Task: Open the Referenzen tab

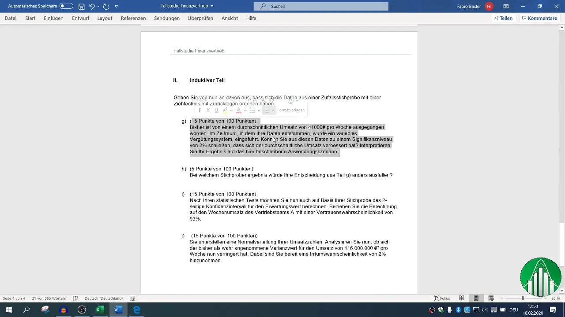Action: click(133, 18)
